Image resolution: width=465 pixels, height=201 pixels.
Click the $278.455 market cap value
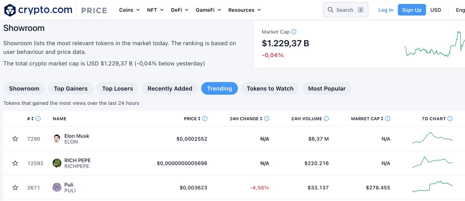(378, 187)
